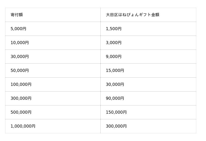The height and width of the screenshot is (141, 206).
Task: Pick the 9,000円 gift cell
Action: click(114, 57)
